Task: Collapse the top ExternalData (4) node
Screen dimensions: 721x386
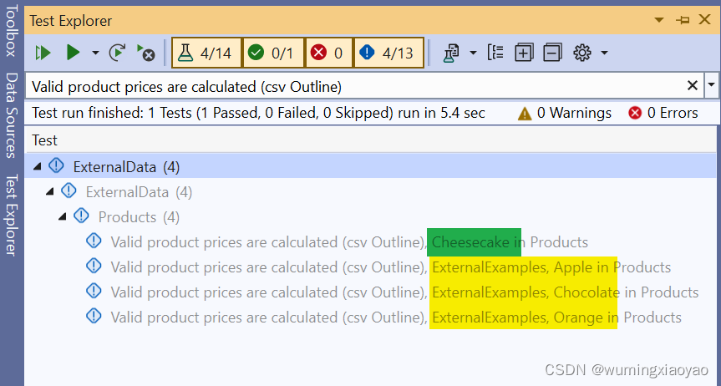Action: tap(37, 166)
